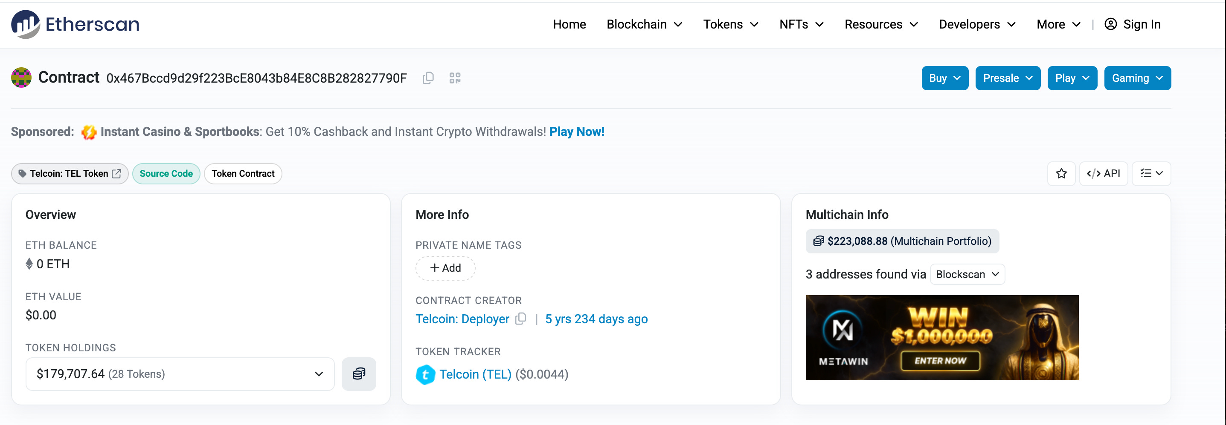Open the Blockscan selector dropdown
Image resolution: width=1226 pixels, height=425 pixels.
tap(967, 274)
